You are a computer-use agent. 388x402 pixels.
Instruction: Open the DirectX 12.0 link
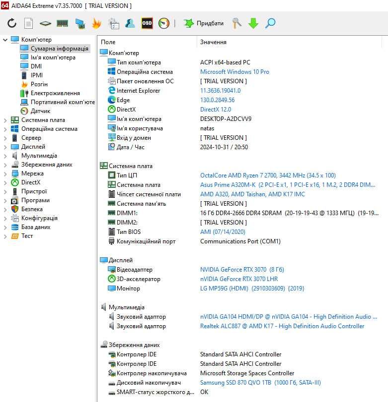coord(216,110)
